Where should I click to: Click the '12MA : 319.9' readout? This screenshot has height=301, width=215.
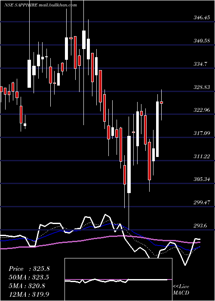(x=29, y=294)
